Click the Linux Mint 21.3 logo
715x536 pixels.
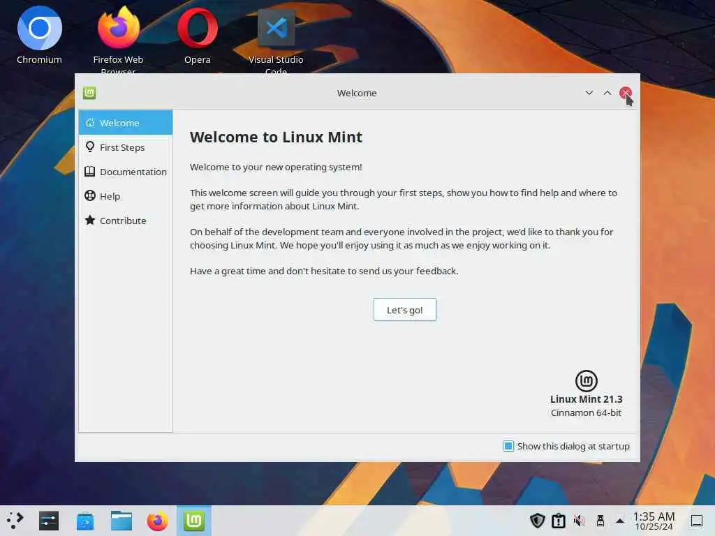coord(586,380)
